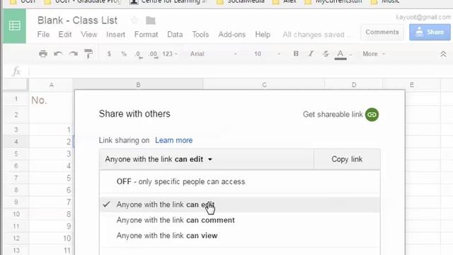The width and height of the screenshot is (453, 255).
Task: Open the View menu
Action: [89, 35]
